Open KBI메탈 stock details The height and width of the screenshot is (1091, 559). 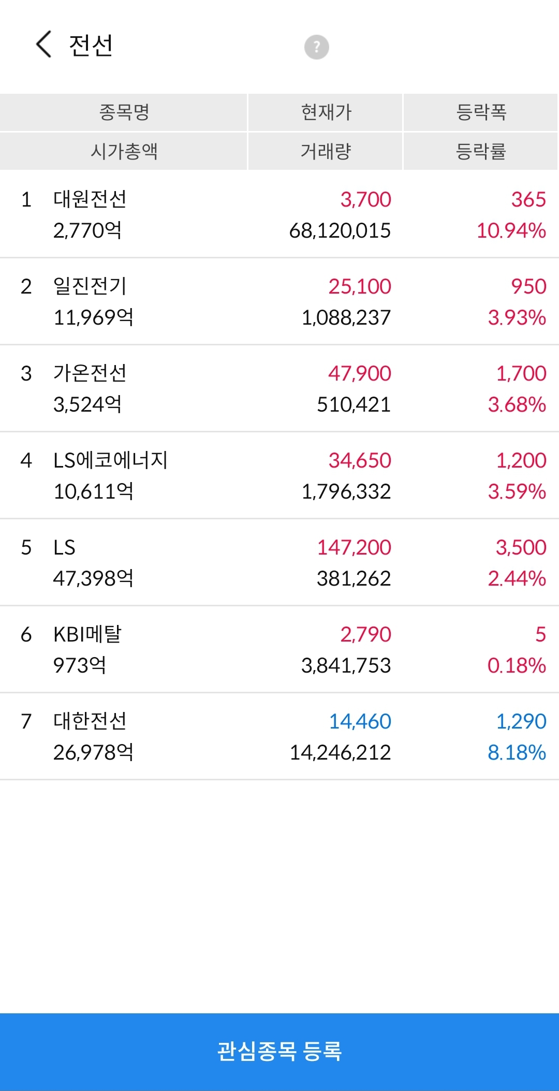(279, 649)
